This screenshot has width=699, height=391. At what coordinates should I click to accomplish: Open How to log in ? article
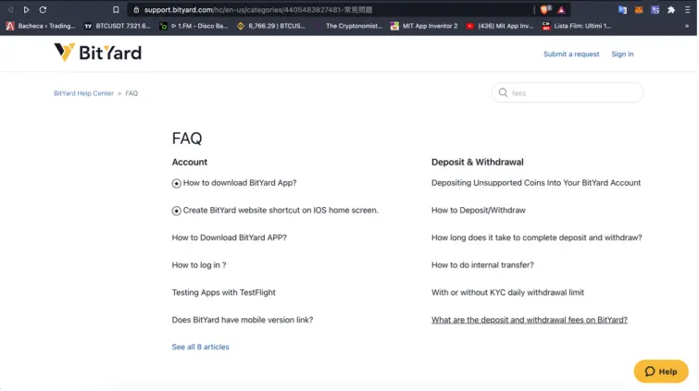(x=199, y=265)
